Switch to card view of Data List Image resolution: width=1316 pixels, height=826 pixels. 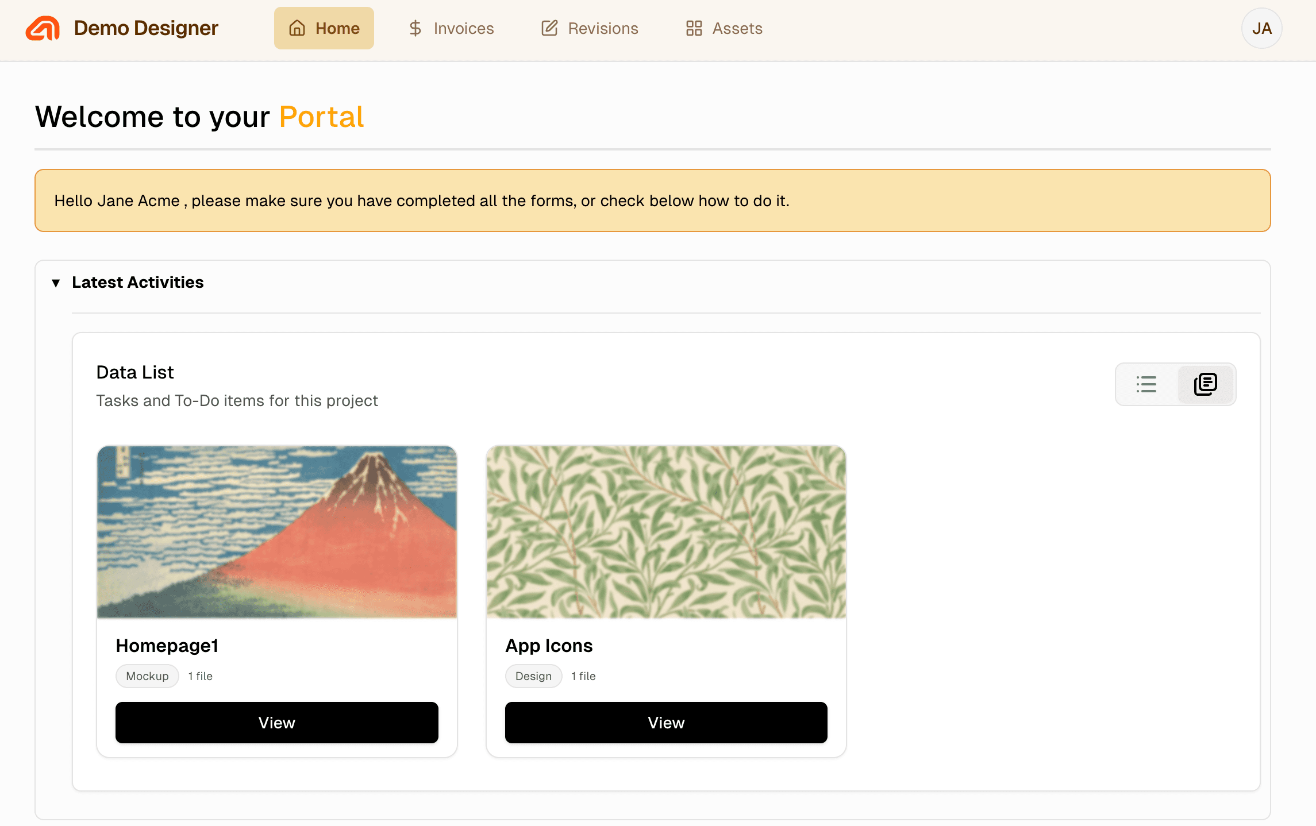(1205, 384)
